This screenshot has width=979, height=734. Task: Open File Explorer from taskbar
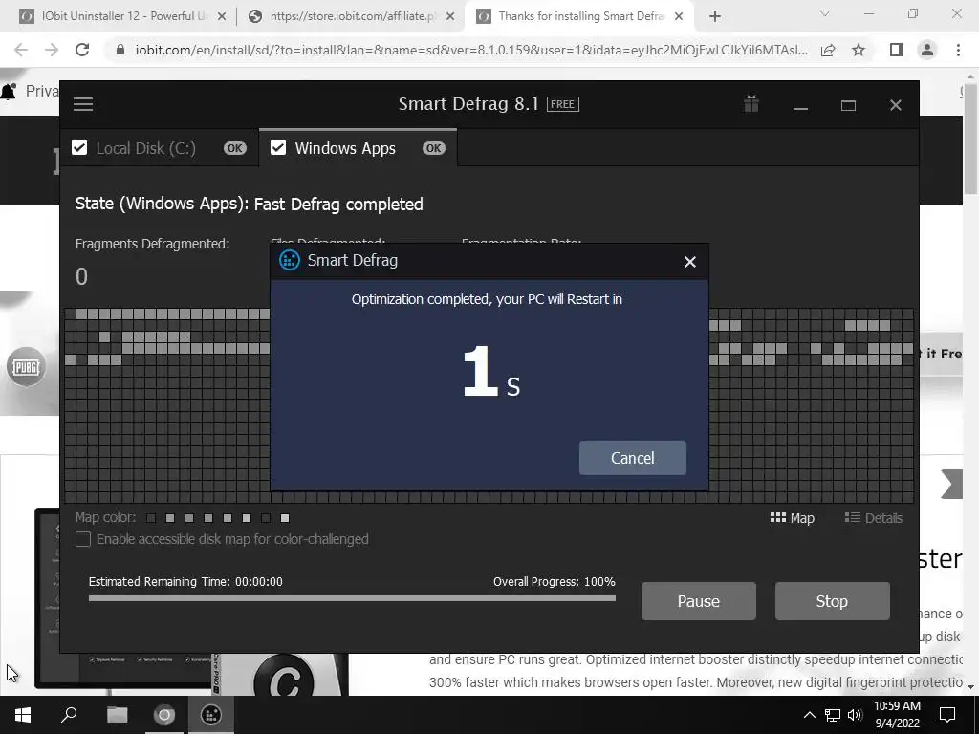point(117,715)
